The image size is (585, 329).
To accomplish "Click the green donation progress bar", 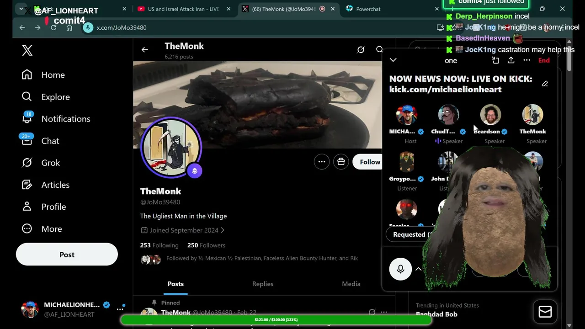I will point(276,320).
